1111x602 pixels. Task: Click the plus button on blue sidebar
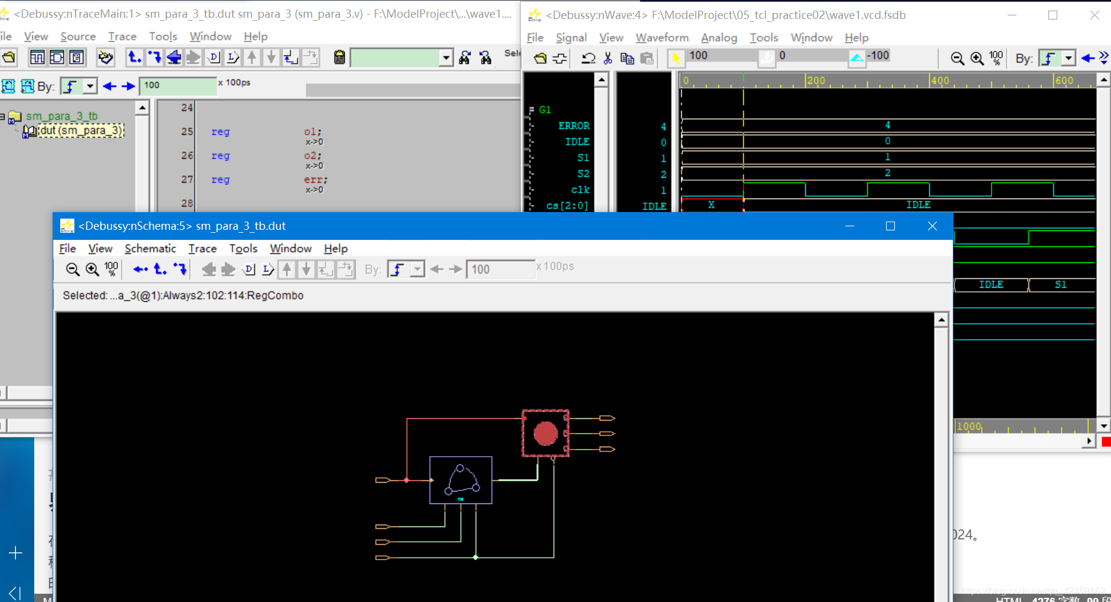(16, 553)
